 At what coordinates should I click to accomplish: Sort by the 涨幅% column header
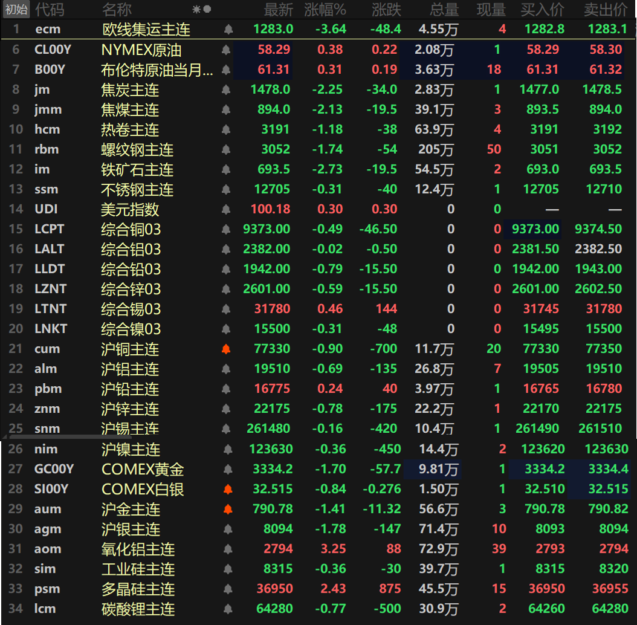(325, 9)
